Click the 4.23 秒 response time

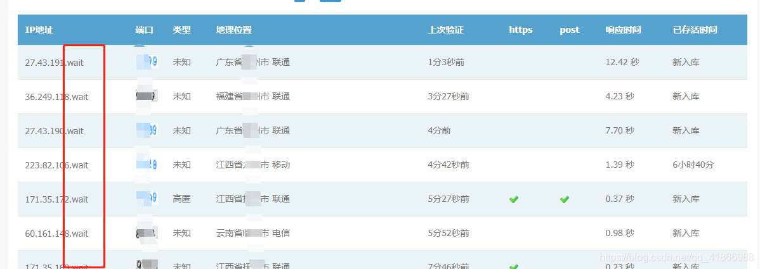coord(620,96)
